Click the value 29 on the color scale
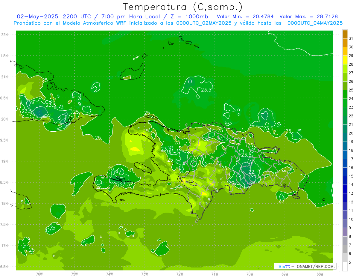This screenshot has height=278, width=359. (x=351, y=55)
